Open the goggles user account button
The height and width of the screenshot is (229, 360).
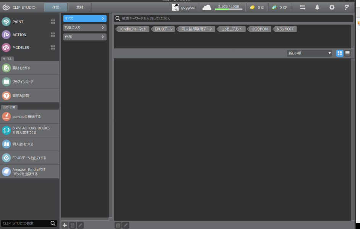point(184,7)
